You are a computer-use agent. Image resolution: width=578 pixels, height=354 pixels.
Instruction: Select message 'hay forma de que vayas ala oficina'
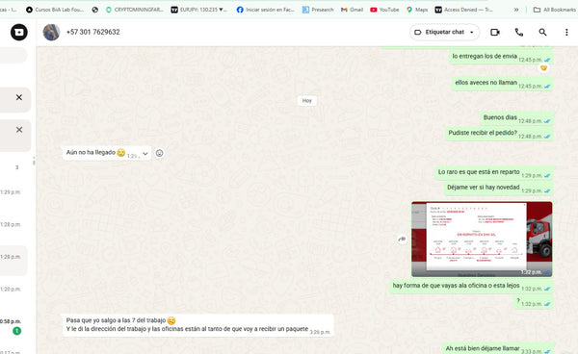coord(471,286)
